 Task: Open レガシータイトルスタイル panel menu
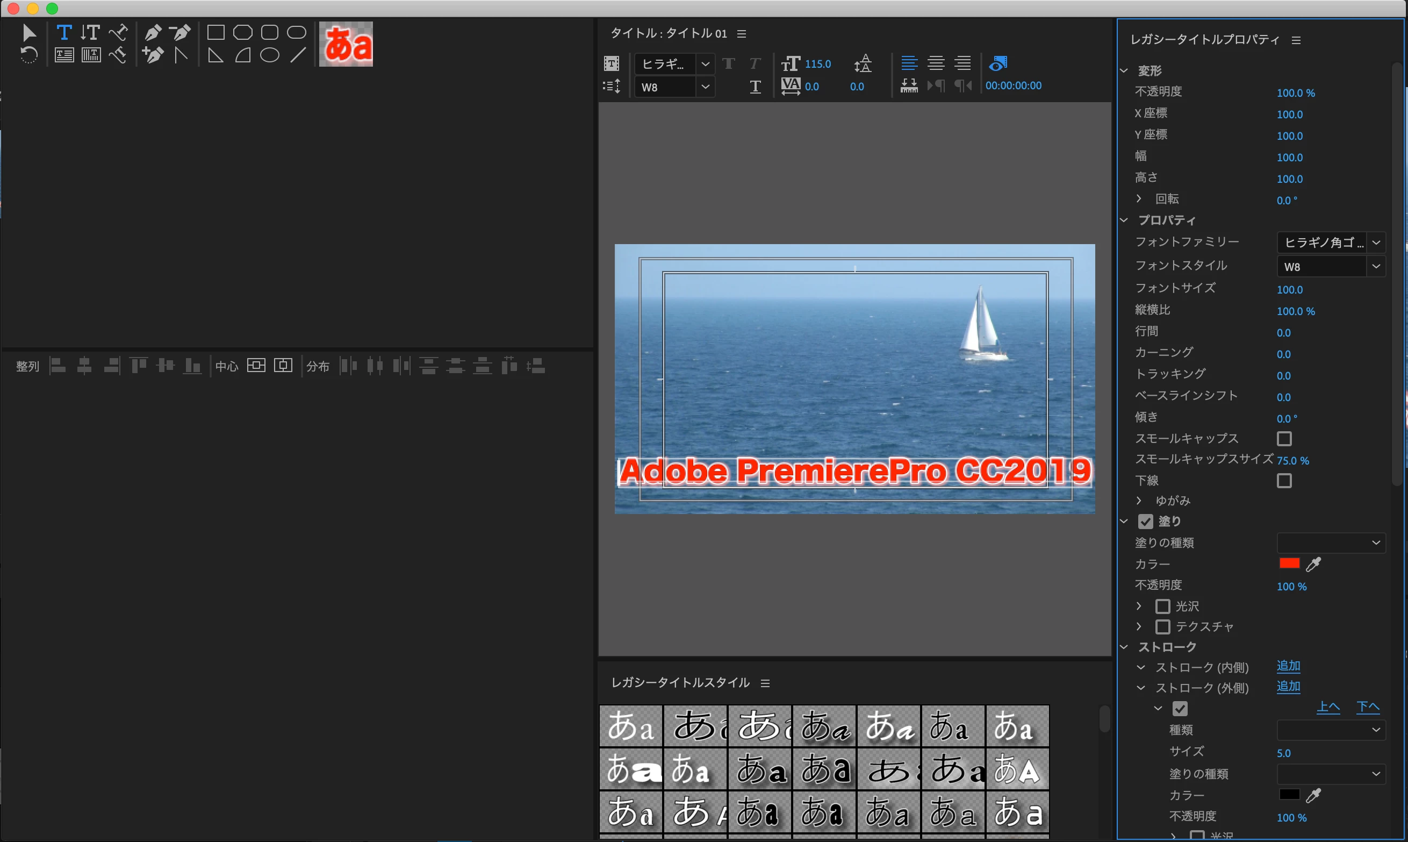(765, 683)
